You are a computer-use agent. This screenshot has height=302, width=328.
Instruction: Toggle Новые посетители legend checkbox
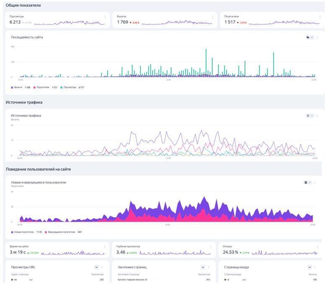coord(12,232)
